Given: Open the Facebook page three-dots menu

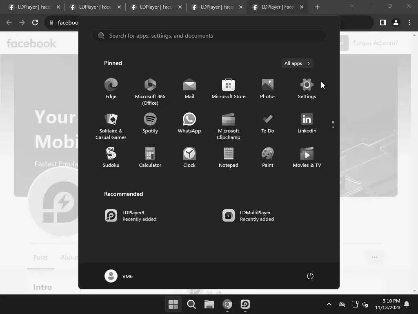Looking at the screenshot, I should tap(375, 257).
